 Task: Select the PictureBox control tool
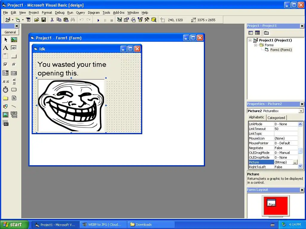[x=14, y=40]
